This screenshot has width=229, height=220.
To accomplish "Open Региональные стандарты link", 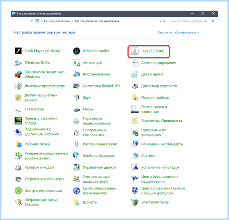I will click(162, 144).
